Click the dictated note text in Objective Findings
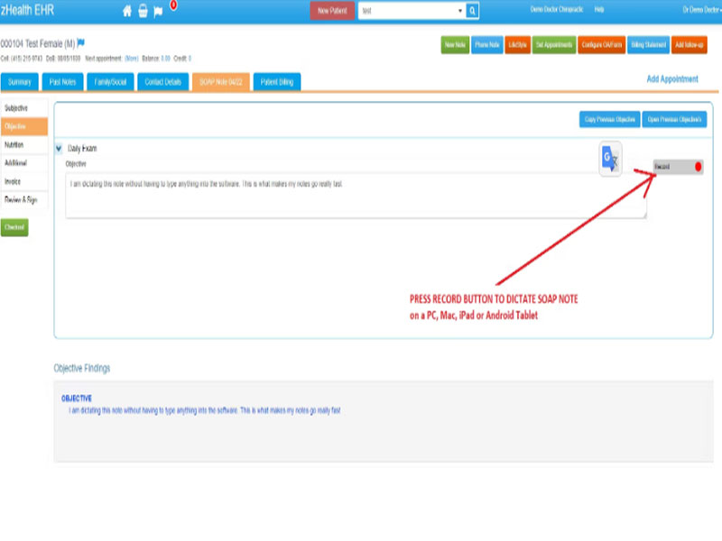 click(205, 410)
